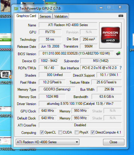Toggle the CUDA checkbox
This screenshot has width=134, height=155.
click(60, 132)
